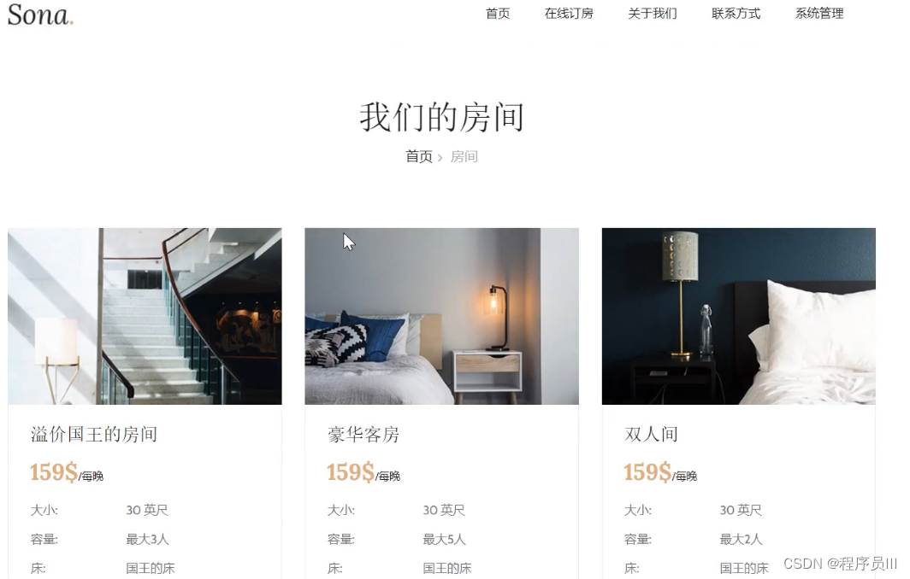910x579 pixels.
Task: Click the 房间 breadcrumb item
Action: [x=464, y=156]
